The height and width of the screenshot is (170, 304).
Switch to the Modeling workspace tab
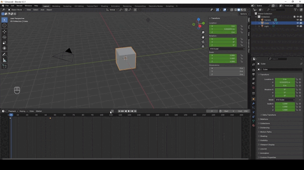coord(56,6)
